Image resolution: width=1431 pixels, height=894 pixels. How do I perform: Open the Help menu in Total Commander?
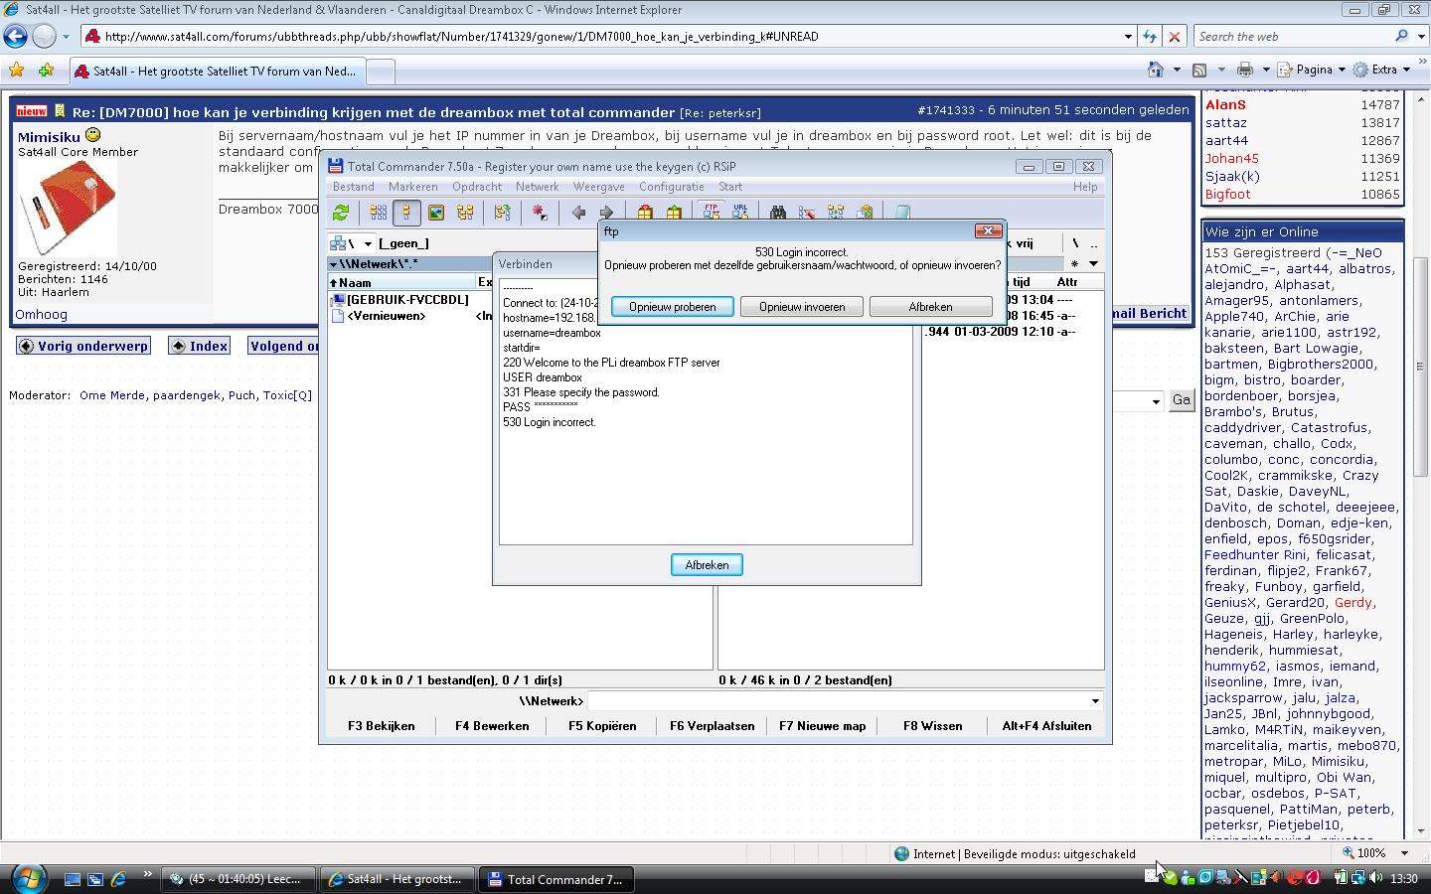[x=1085, y=187]
